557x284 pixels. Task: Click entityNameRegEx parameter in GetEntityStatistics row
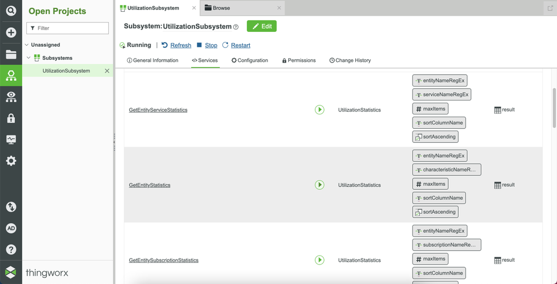[x=440, y=156]
